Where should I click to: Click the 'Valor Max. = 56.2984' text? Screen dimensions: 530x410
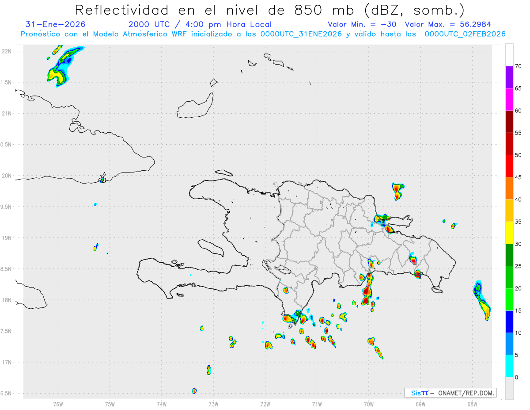[448, 24]
